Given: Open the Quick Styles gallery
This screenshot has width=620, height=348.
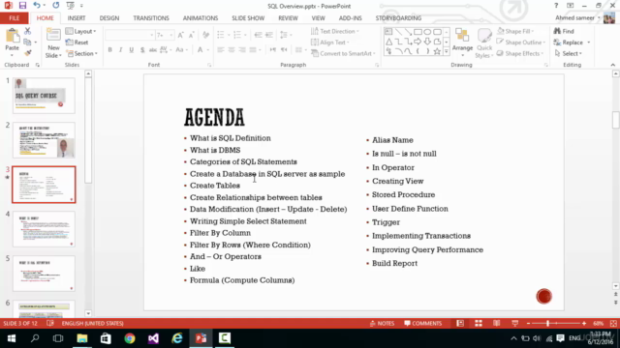Looking at the screenshot, I should coord(484,43).
